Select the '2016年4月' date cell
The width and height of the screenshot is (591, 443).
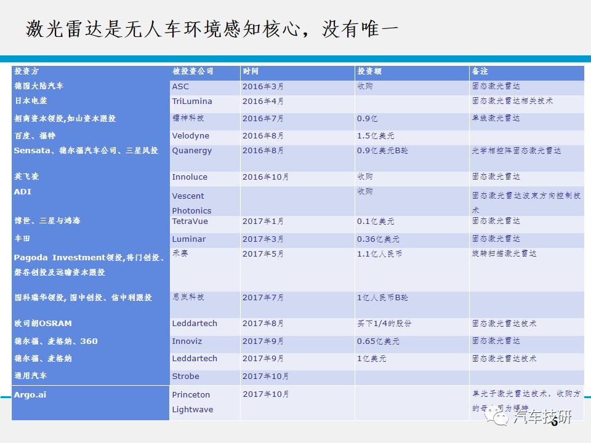click(x=297, y=103)
